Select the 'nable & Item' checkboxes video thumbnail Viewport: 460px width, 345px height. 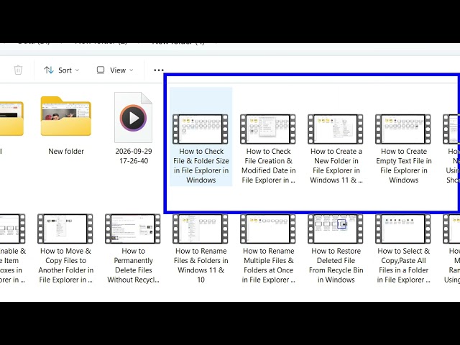[13, 229]
